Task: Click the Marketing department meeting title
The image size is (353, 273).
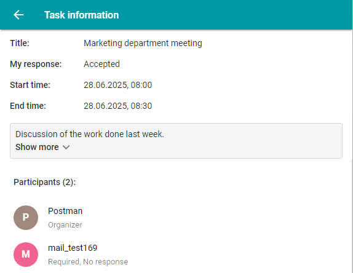Action: click(143, 43)
